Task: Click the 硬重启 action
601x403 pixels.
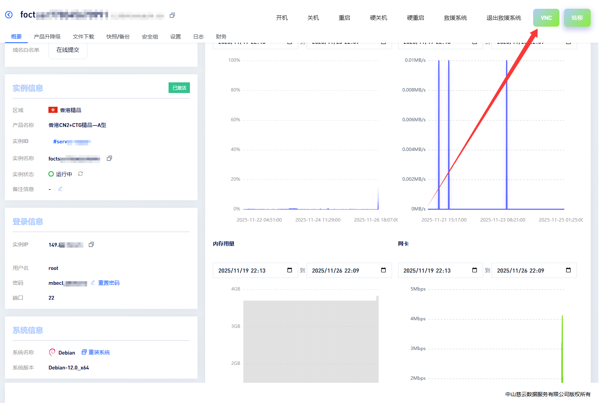Action: click(x=415, y=18)
